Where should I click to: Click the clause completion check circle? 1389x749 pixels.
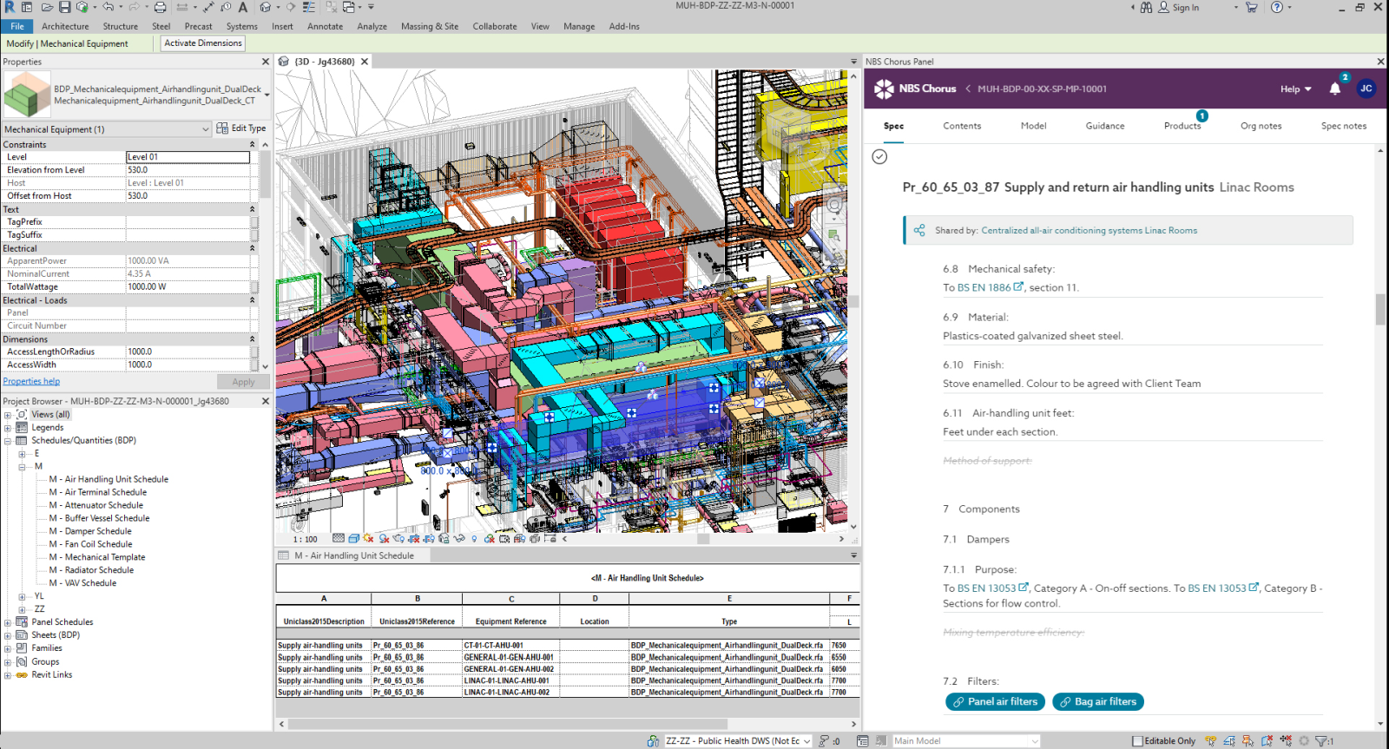coord(879,157)
